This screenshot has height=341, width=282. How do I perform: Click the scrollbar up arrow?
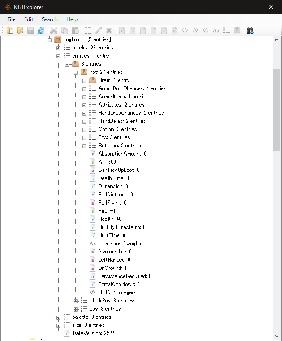click(x=277, y=40)
